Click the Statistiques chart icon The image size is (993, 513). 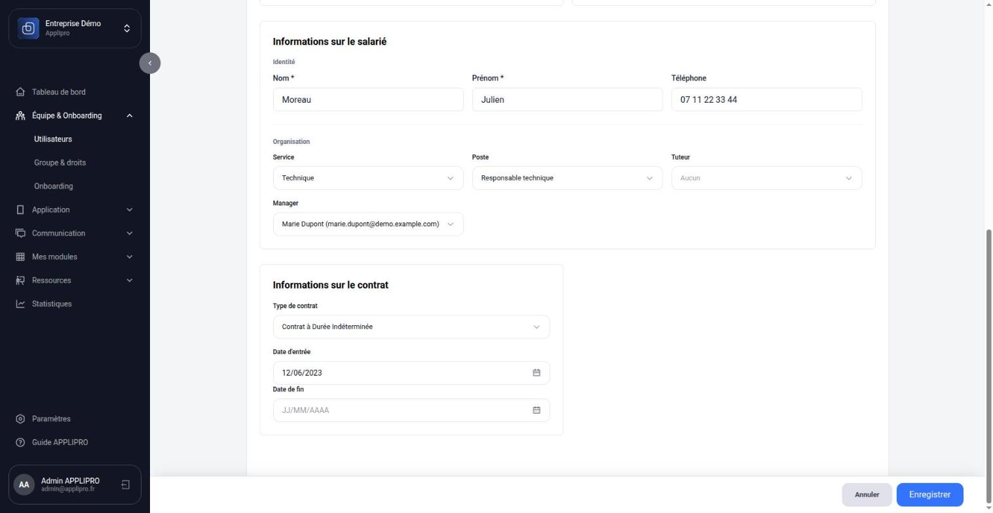(20, 304)
